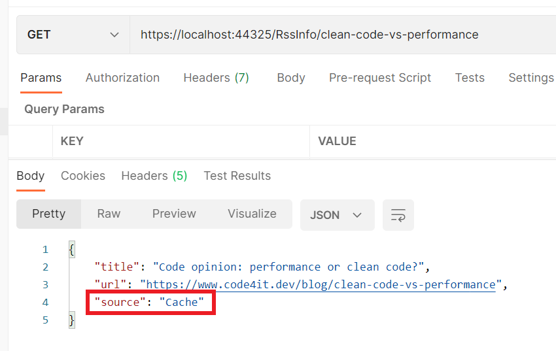Open the Settings tab
Image resolution: width=556 pixels, height=351 pixels.
[x=530, y=78]
